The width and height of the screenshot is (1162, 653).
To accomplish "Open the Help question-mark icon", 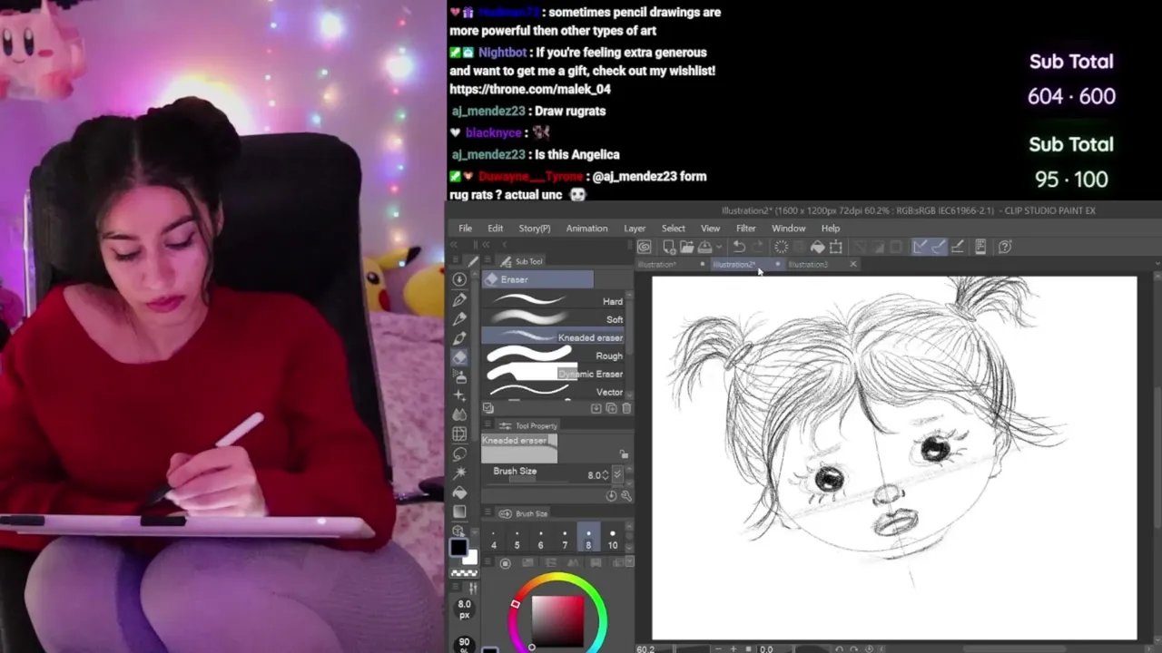I will point(1005,247).
